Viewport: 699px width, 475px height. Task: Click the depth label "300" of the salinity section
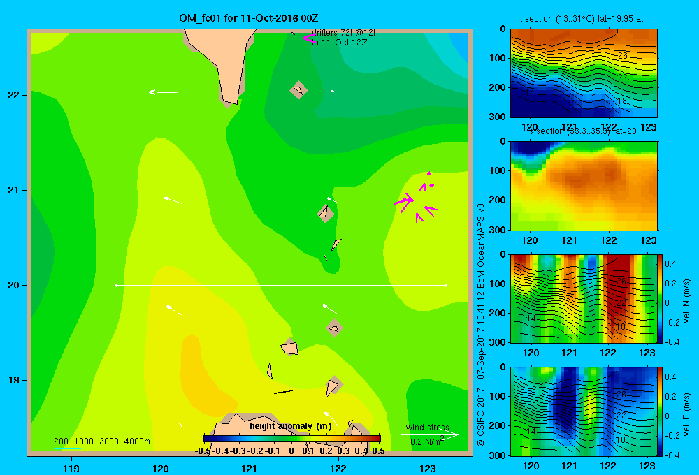(x=497, y=230)
